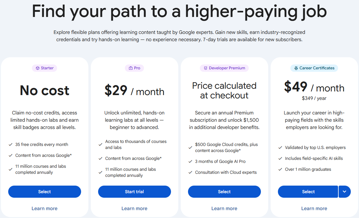Click checkmark beside Over 1 million graduates
The image size is (359, 218).
pyautogui.click(x=280, y=169)
